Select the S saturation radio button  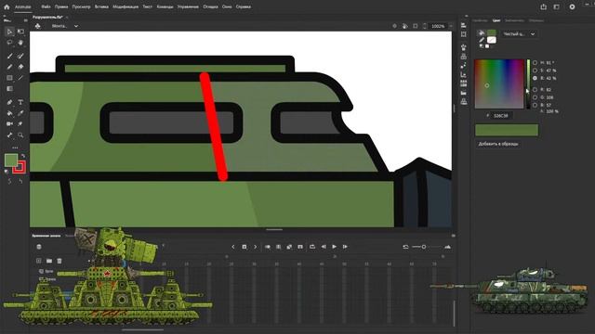(x=535, y=71)
